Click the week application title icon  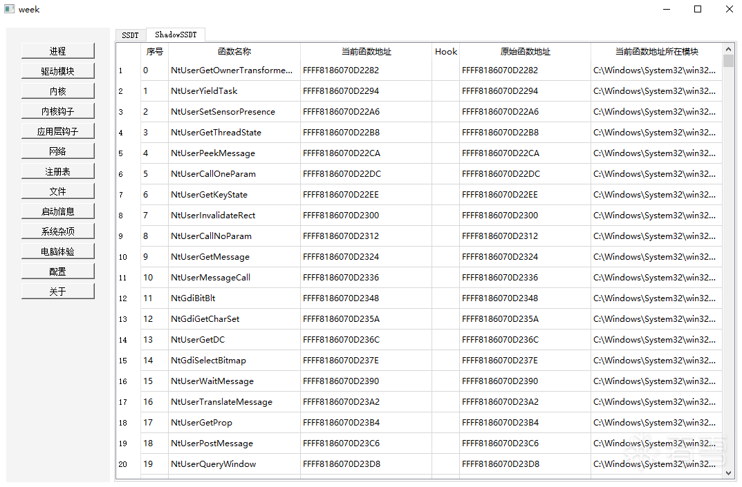pos(10,9)
